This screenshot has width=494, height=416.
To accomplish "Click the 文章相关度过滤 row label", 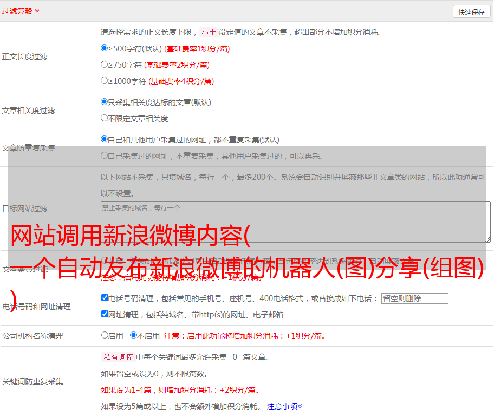I will tap(28, 110).
